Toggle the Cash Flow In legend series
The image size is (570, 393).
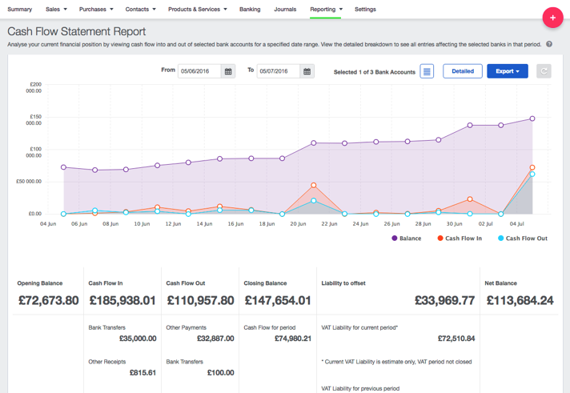tap(459, 239)
